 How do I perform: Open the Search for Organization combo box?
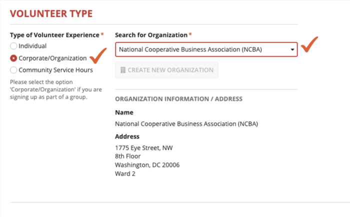200,49
